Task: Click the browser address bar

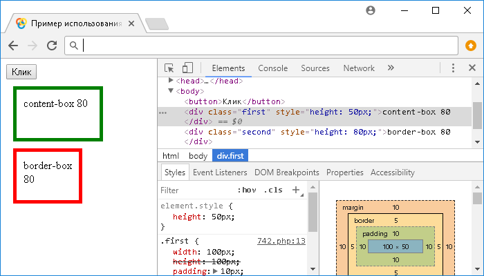Action: (x=261, y=46)
